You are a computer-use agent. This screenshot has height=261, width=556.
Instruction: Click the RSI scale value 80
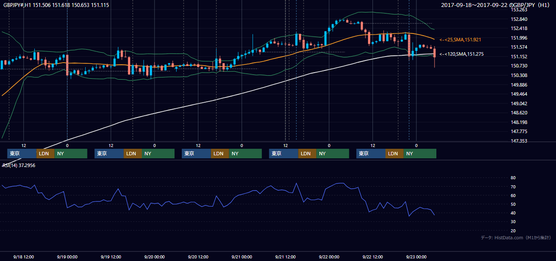click(513, 178)
